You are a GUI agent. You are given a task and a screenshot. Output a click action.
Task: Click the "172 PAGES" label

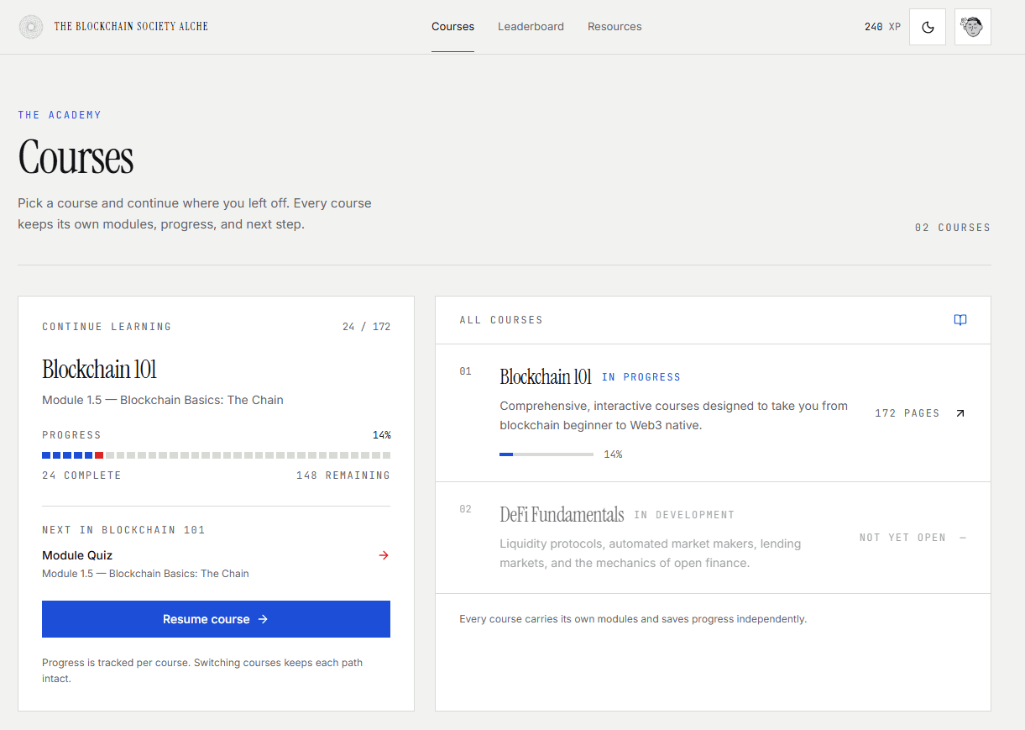coord(907,413)
